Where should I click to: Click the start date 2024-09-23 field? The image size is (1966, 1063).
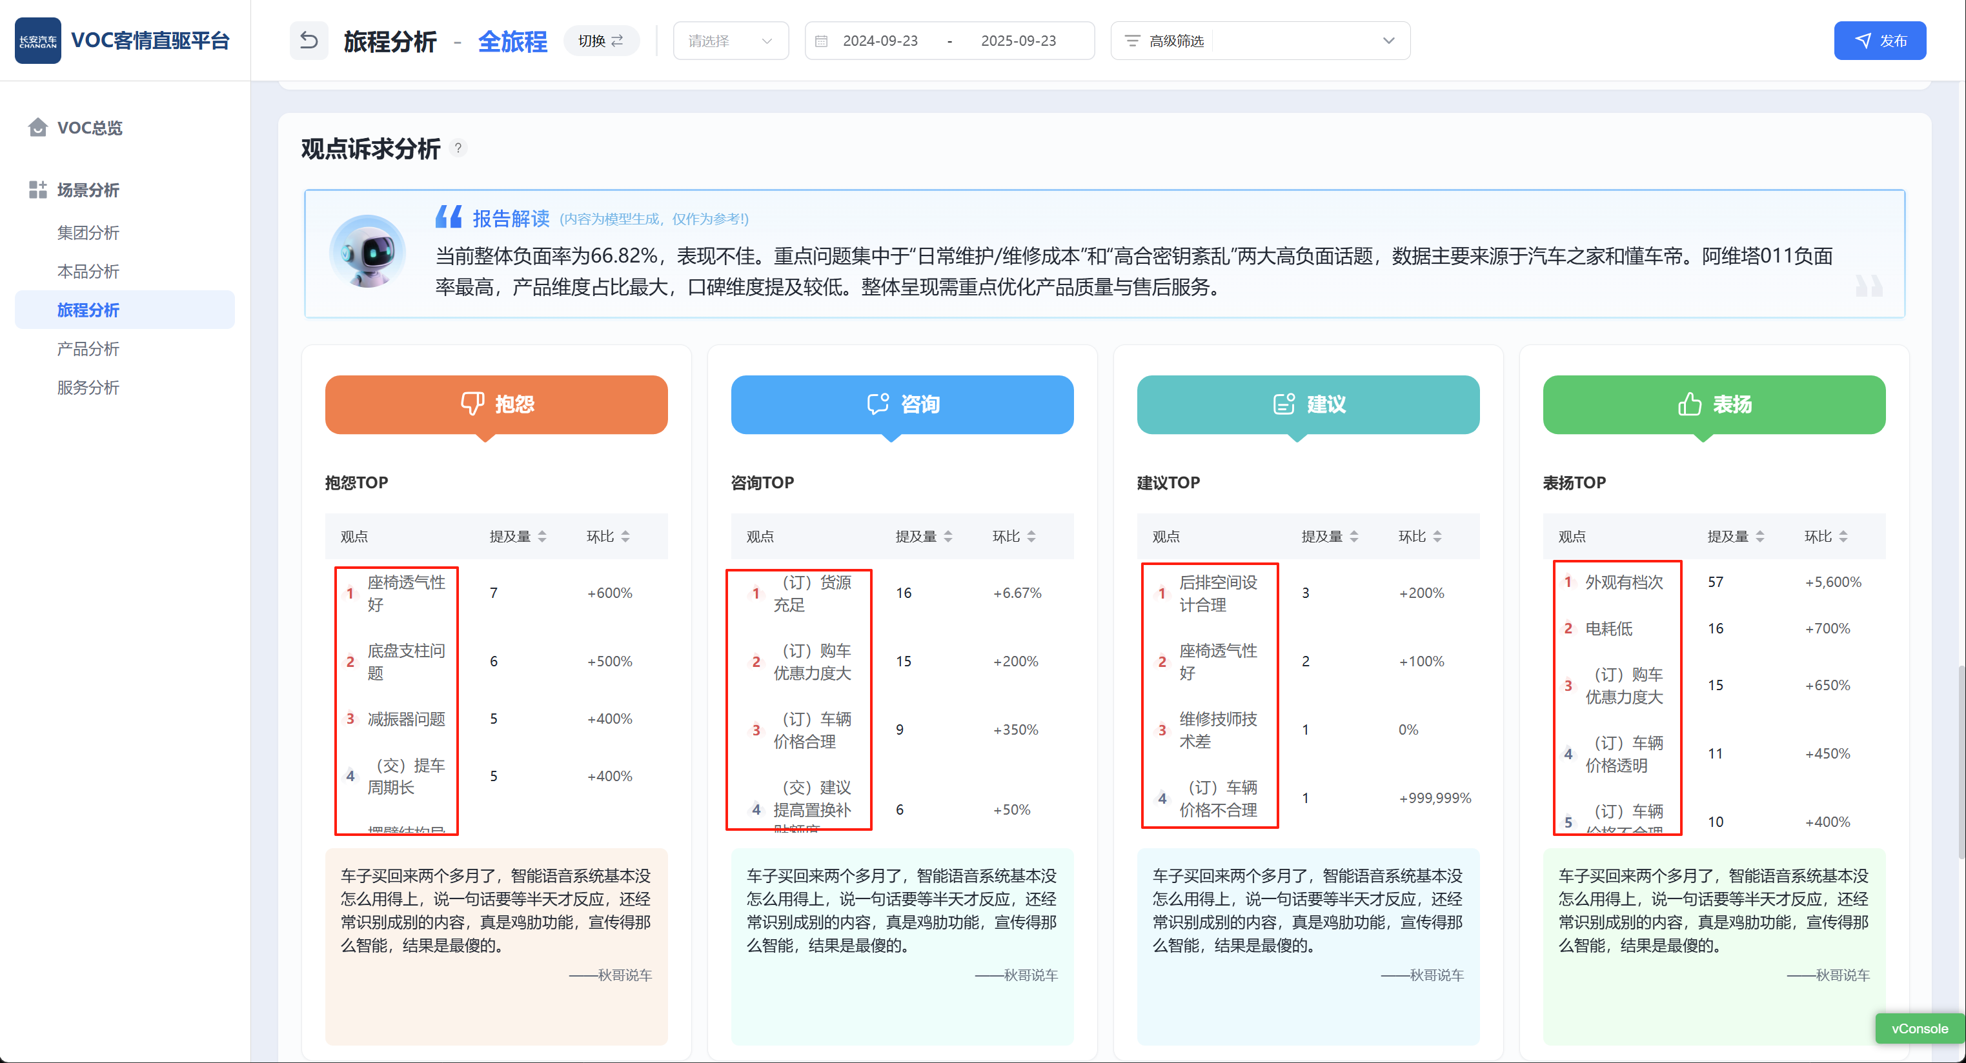pos(880,41)
